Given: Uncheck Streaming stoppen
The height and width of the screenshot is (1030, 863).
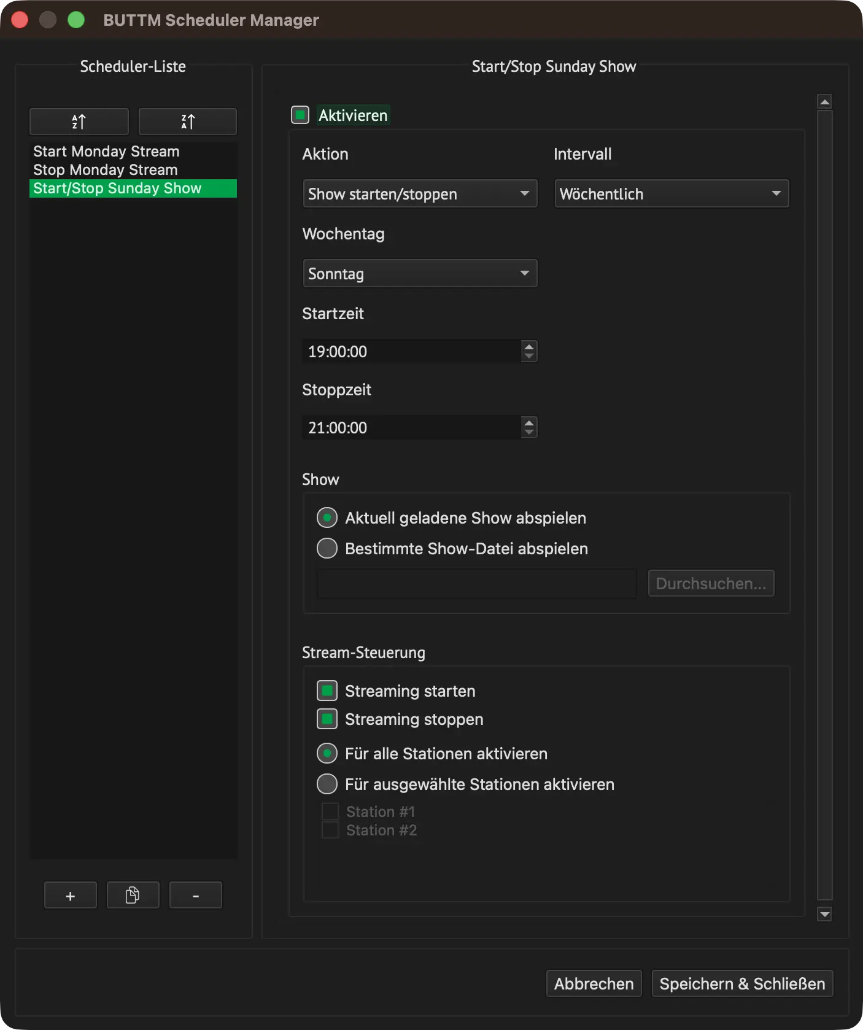Looking at the screenshot, I should coord(327,719).
